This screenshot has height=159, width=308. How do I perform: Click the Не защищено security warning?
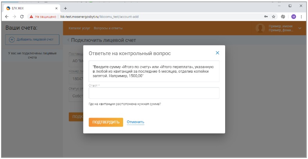43,17
